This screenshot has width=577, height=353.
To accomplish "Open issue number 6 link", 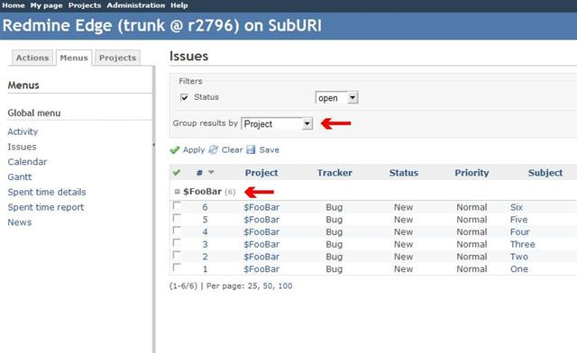I will point(205,207).
